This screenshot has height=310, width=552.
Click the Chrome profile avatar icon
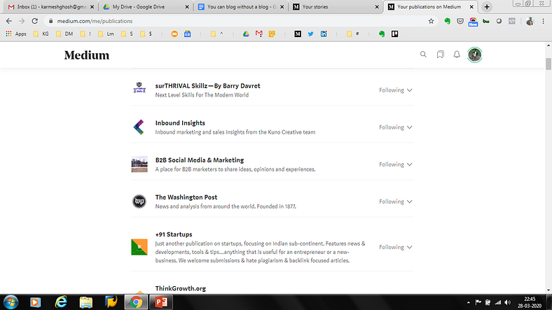[530, 21]
